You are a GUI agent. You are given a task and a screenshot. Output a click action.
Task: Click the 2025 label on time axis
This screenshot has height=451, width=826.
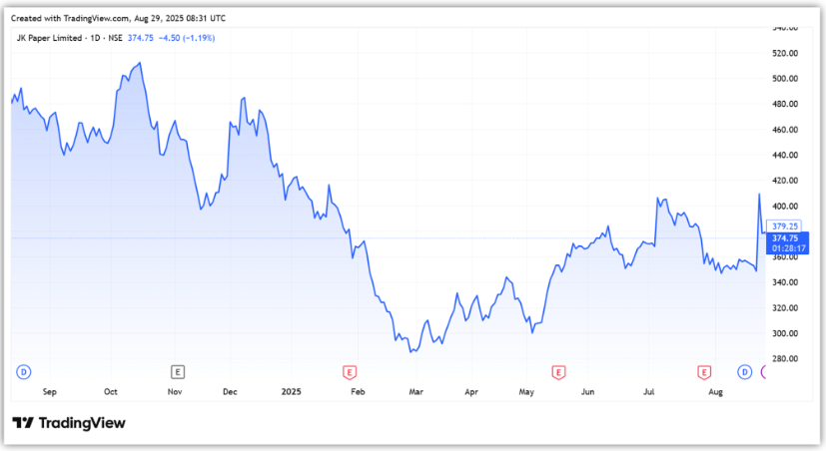point(291,393)
